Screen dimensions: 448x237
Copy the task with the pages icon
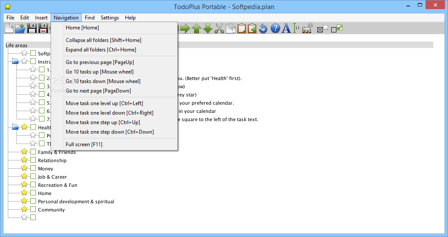[x=230, y=28]
